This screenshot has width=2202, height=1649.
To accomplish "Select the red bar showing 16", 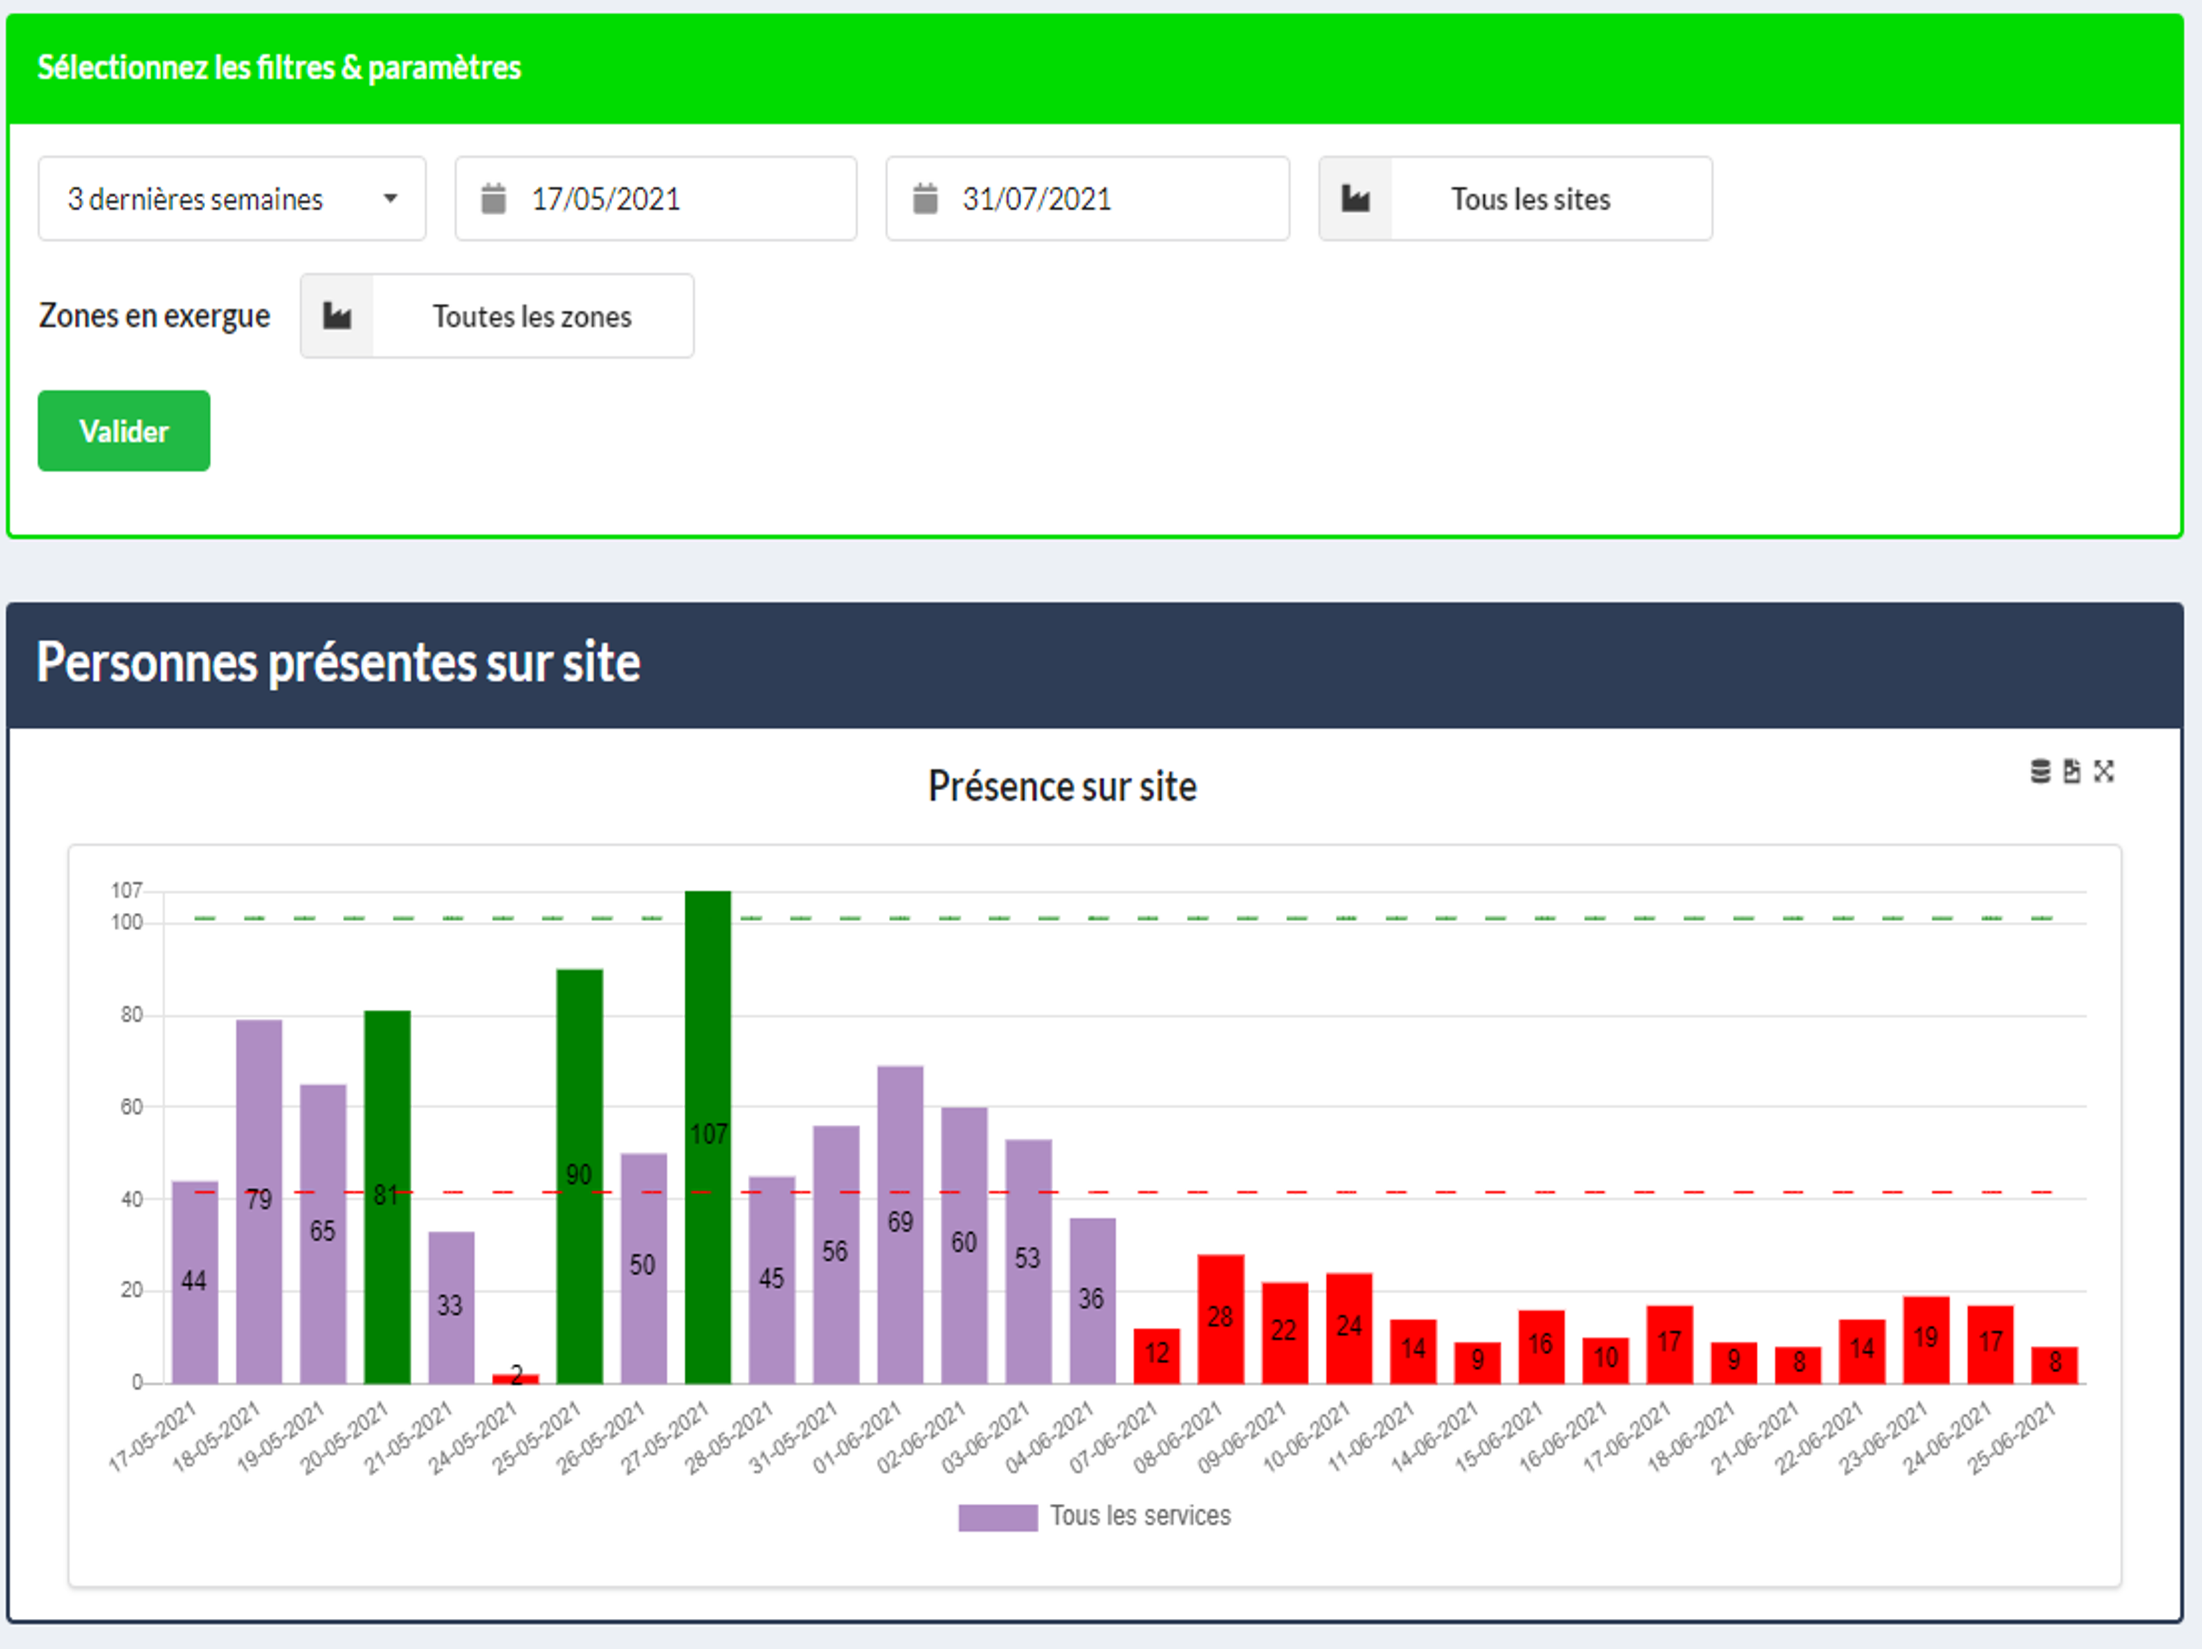I will pyautogui.click(x=1542, y=1347).
